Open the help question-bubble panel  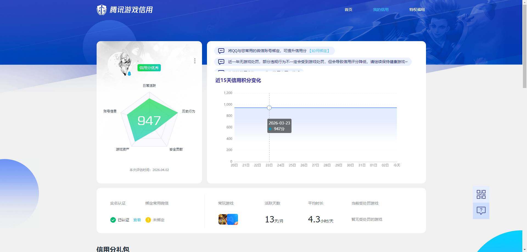[x=481, y=211]
